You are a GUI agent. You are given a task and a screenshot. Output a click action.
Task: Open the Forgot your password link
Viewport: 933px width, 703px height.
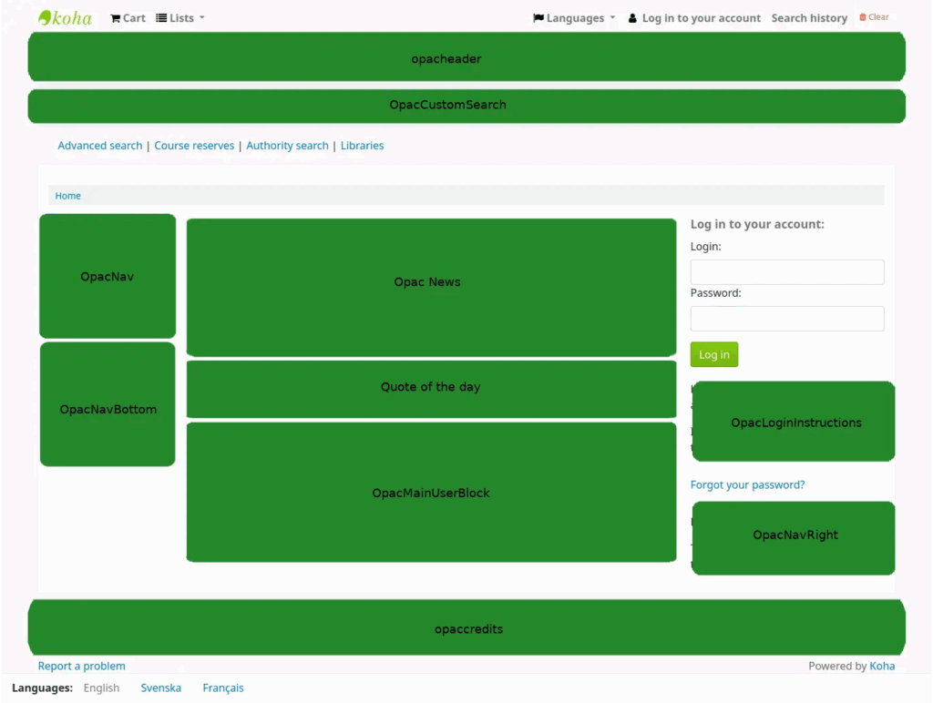click(x=747, y=484)
